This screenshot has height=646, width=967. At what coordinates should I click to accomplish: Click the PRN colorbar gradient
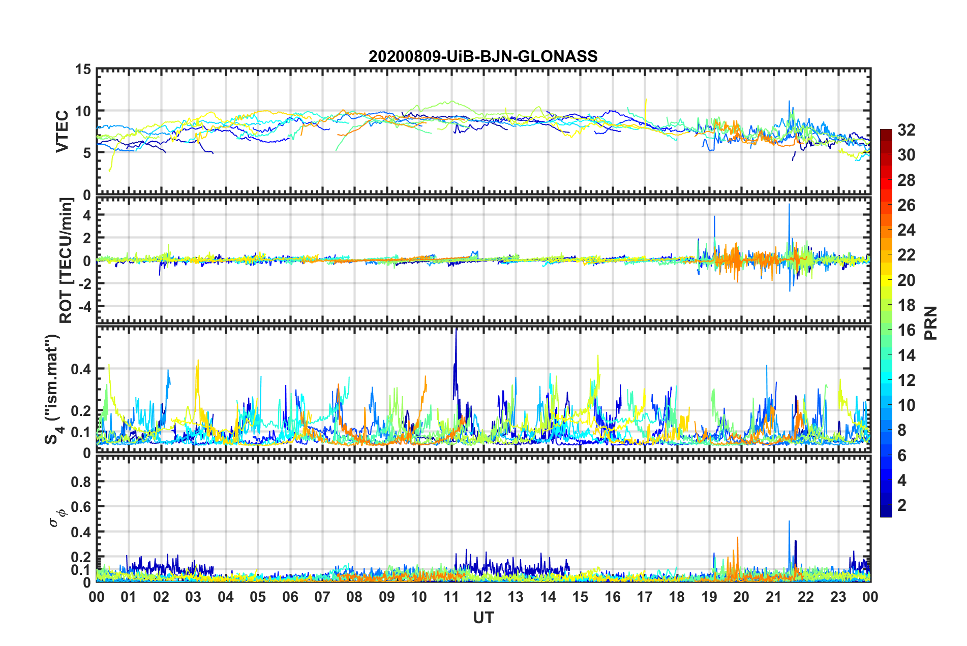click(x=886, y=323)
